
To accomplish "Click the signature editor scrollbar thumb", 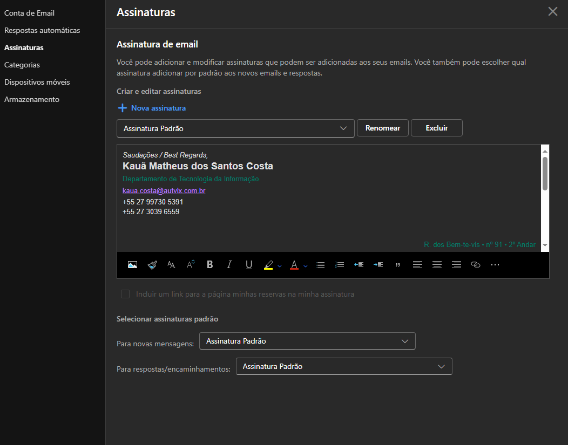I will tap(545, 174).
